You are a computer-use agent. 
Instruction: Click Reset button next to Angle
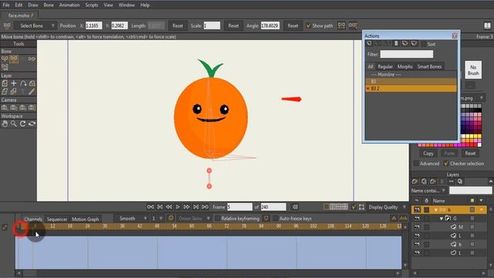click(x=293, y=25)
